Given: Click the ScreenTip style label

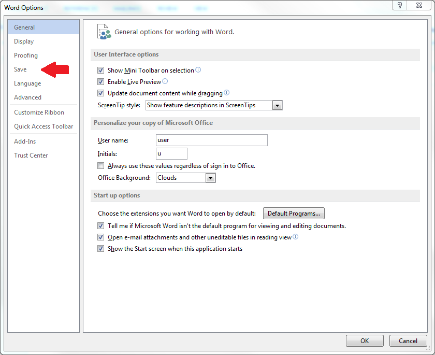Looking at the screenshot, I should tap(119, 106).
